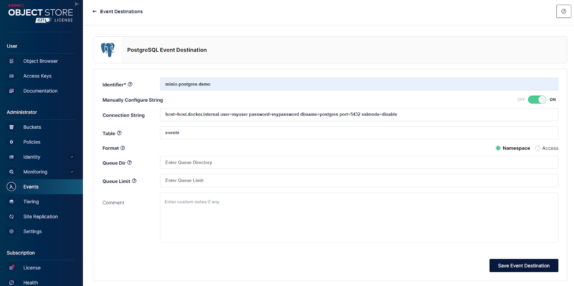Click the help icon at top right

pyautogui.click(x=564, y=11)
